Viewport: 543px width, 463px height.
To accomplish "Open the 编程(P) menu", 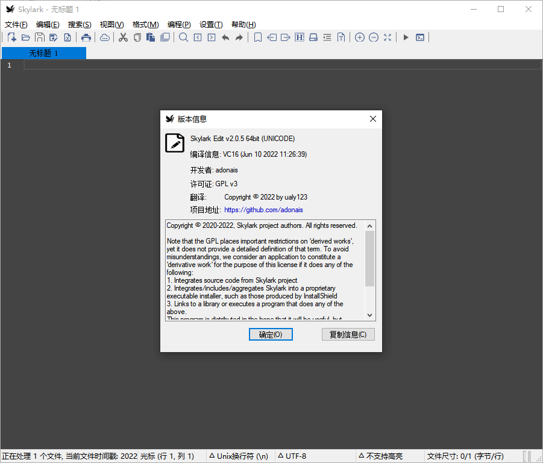I will 179,25.
